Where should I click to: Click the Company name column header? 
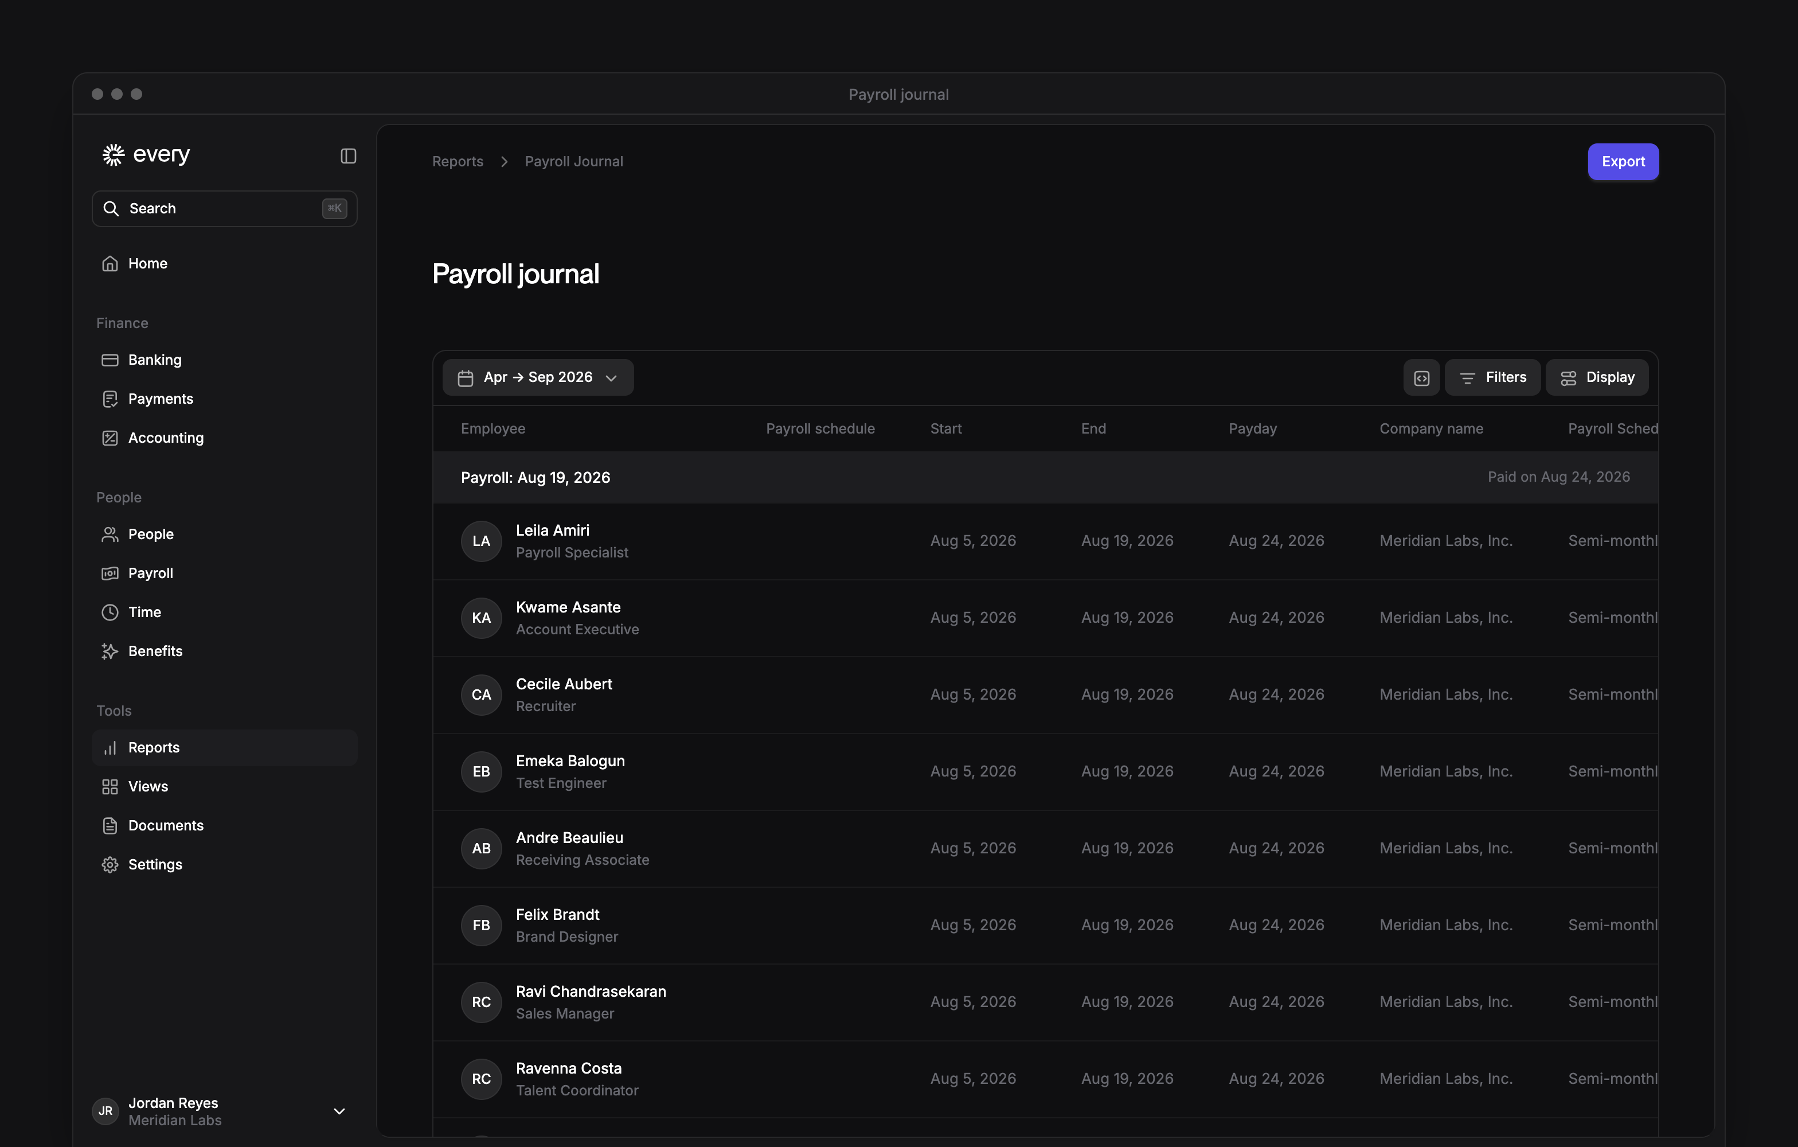point(1430,428)
